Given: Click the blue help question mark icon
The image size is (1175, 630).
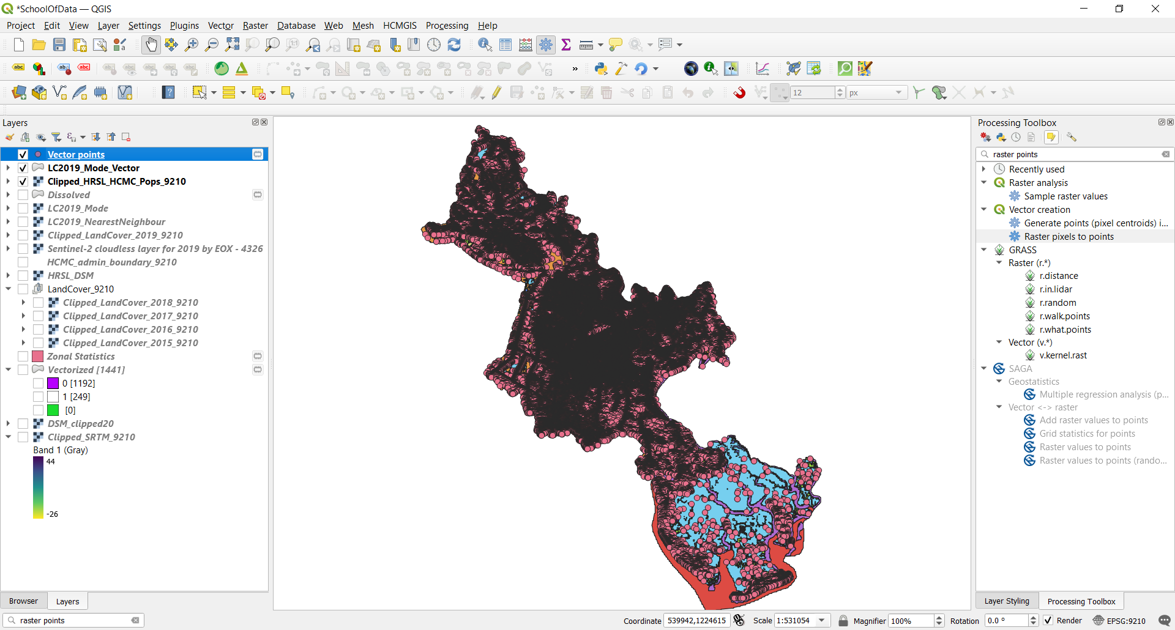Looking at the screenshot, I should pos(168,92).
